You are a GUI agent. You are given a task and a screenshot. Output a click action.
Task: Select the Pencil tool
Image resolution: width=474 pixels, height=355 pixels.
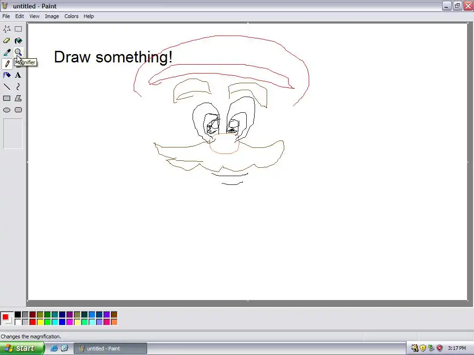point(6,64)
